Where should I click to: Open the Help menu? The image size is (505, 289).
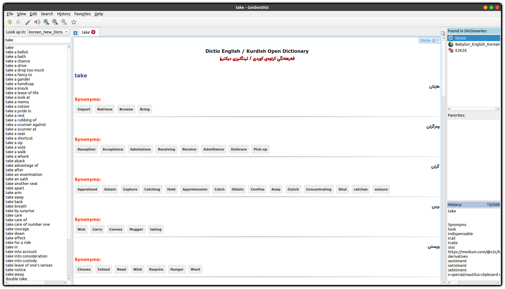pyautogui.click(x=99, y=14)
